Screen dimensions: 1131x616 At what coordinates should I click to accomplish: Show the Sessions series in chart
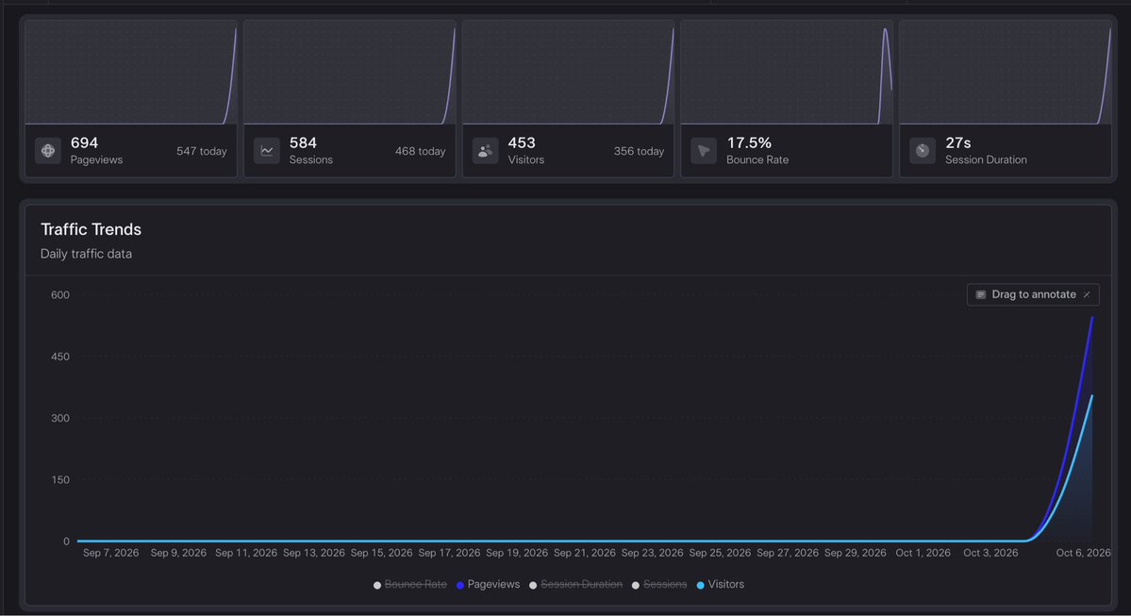point(659,584)
